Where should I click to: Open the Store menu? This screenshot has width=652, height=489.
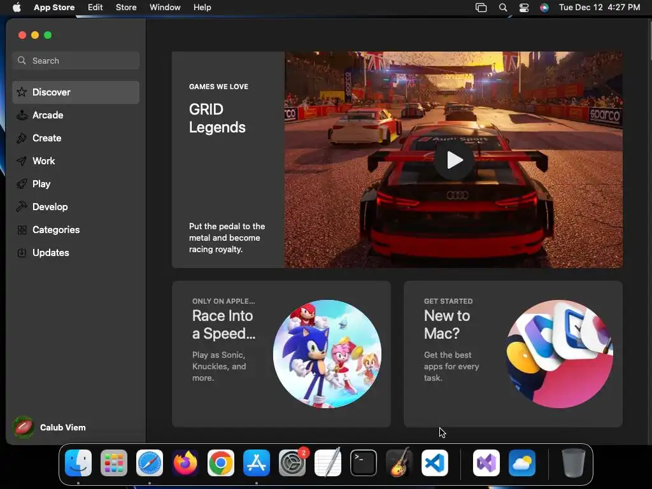126,7
